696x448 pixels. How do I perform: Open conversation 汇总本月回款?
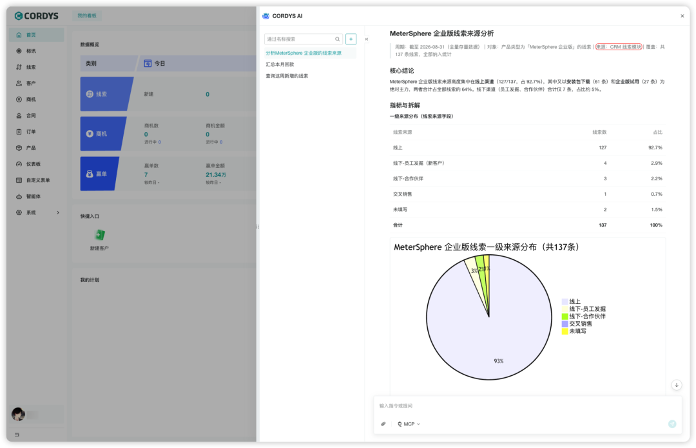309,64
